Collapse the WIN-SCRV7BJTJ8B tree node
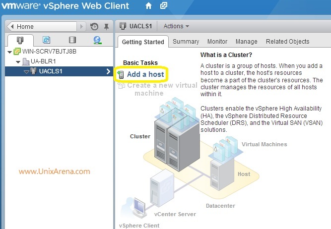This screenshot has height=229, width=331. [9, 52]
